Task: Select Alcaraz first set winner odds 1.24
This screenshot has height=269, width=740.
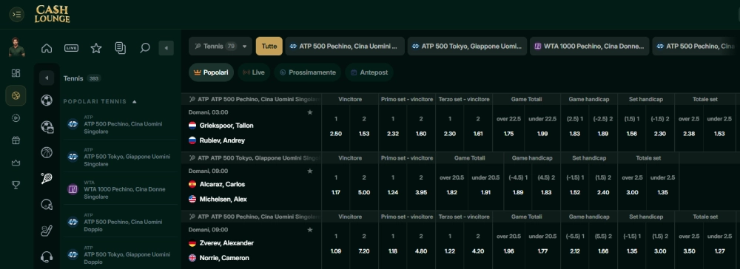Action: point(393,186)
